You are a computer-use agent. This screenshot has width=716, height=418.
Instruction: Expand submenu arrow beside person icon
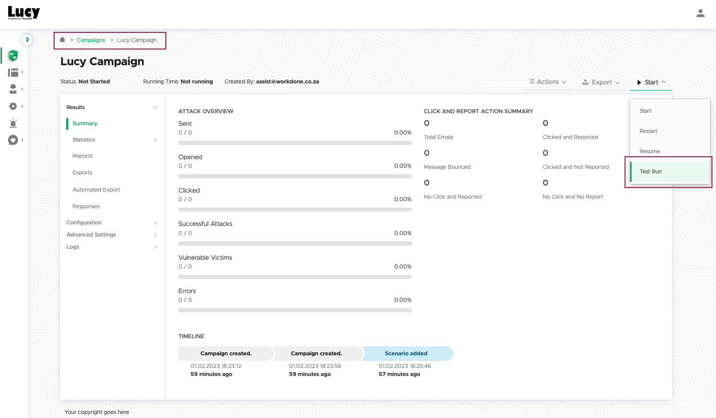[x=22, y=89]
